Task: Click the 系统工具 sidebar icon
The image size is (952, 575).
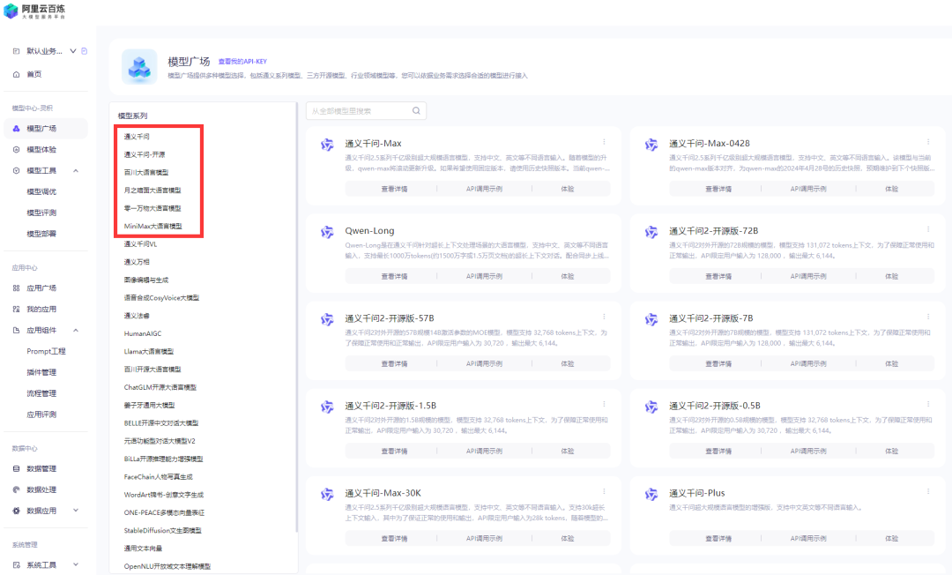Action: tap(17, 564)
